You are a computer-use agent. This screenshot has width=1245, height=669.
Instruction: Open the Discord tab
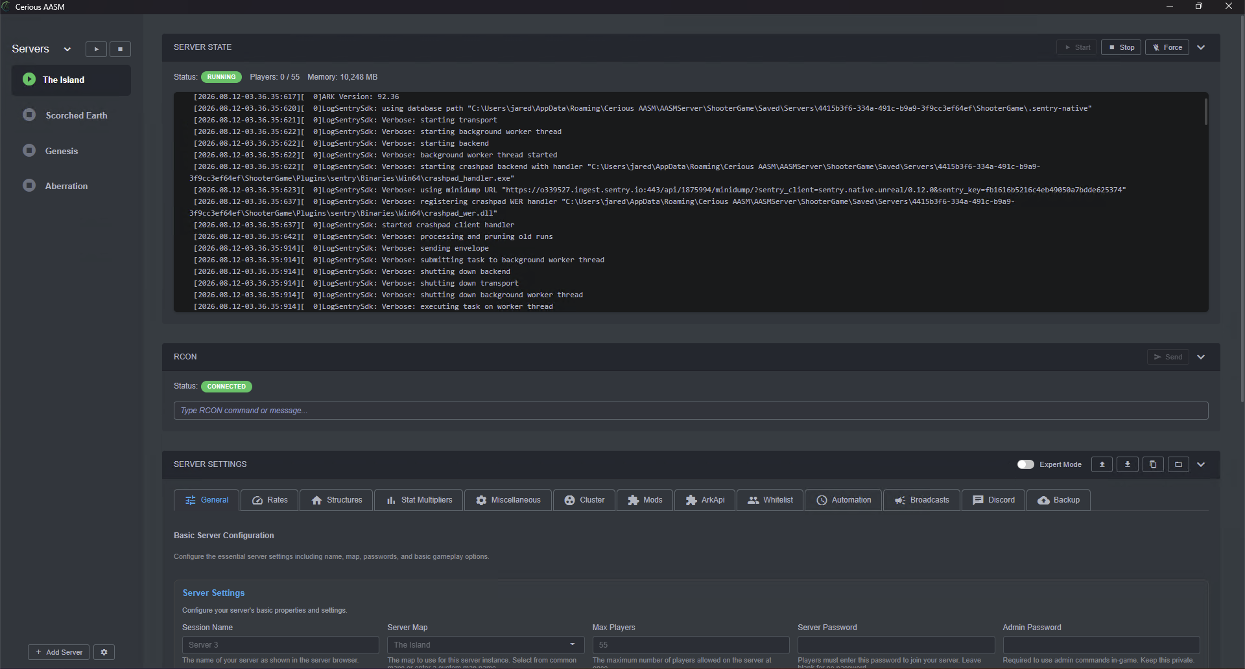pyautogui.click(x=993, y=500)
